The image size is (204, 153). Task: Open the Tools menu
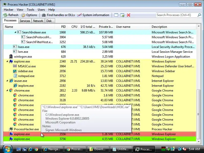pos(30,10)
